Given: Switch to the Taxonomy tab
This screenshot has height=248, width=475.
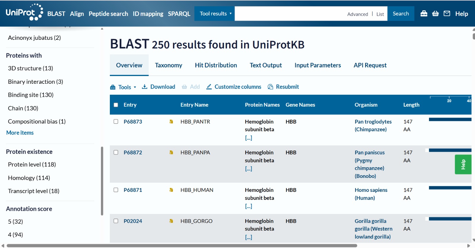Looking at the screenshot, I should coord(168,65).
